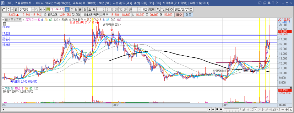This screenshot has width=294, height=113.
Task: Click the bottom toolbar icon left of magnifier
Action: 275,109
